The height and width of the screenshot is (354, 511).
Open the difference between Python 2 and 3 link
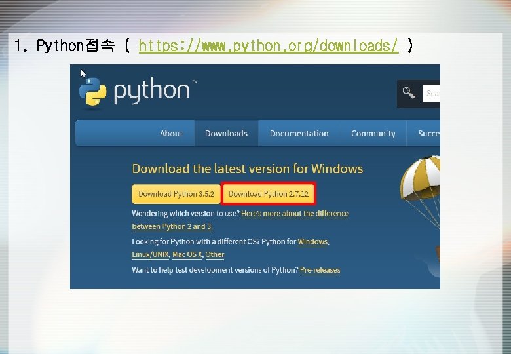[x=240, y=220]
